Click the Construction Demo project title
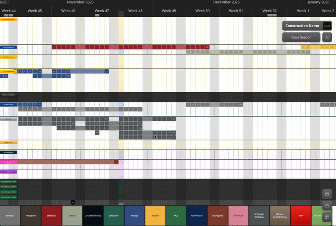 pyautogui.click(x=302, y=26)
